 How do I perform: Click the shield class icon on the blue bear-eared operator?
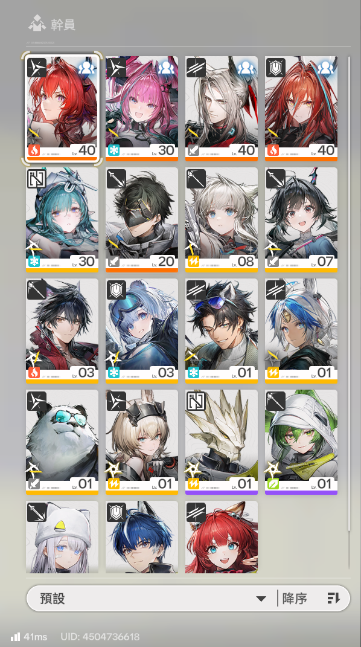[x=117, y=289]
